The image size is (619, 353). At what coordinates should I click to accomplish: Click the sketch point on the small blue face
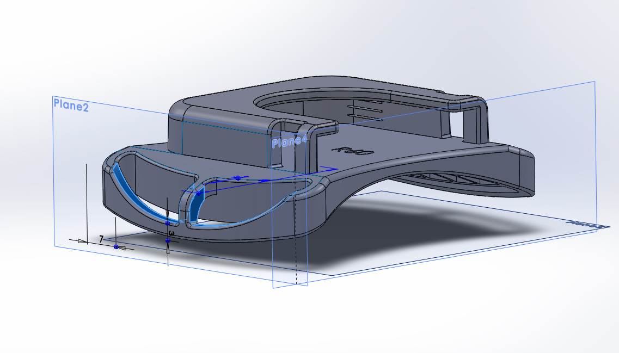point(198,193)
